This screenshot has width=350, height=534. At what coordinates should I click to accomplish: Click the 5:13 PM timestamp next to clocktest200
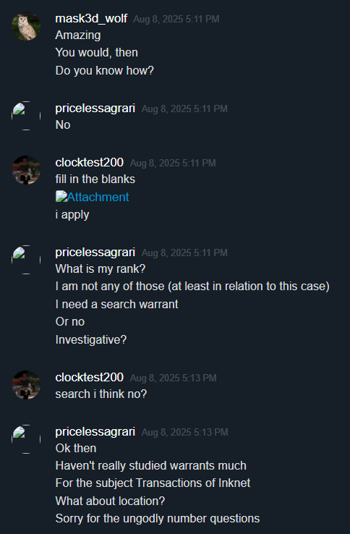(174, 378)
